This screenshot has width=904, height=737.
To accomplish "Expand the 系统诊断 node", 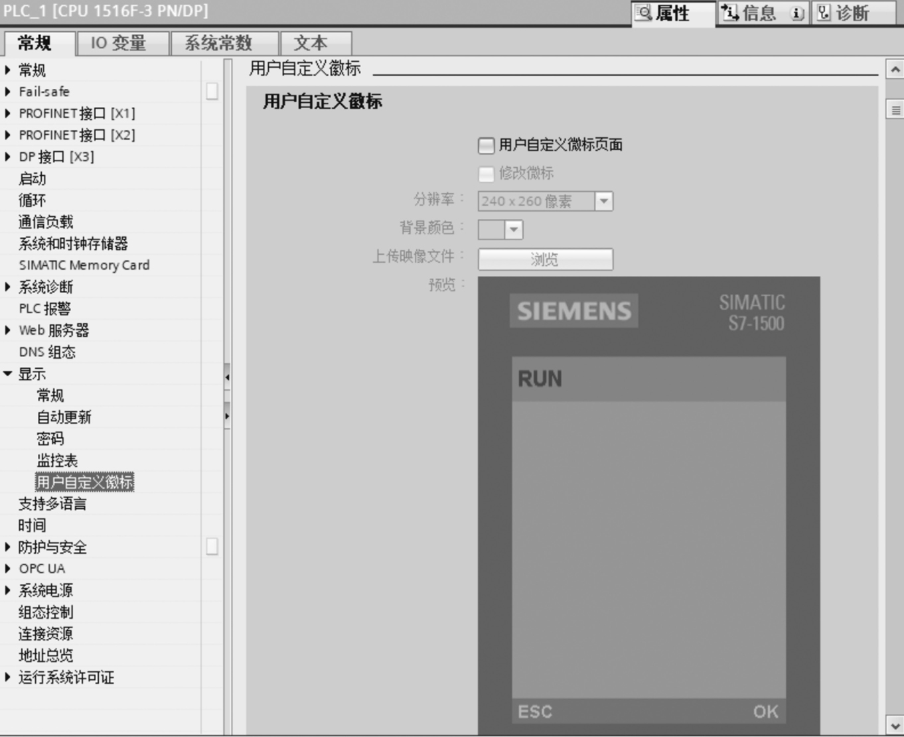I will click(x=7, y=287).
